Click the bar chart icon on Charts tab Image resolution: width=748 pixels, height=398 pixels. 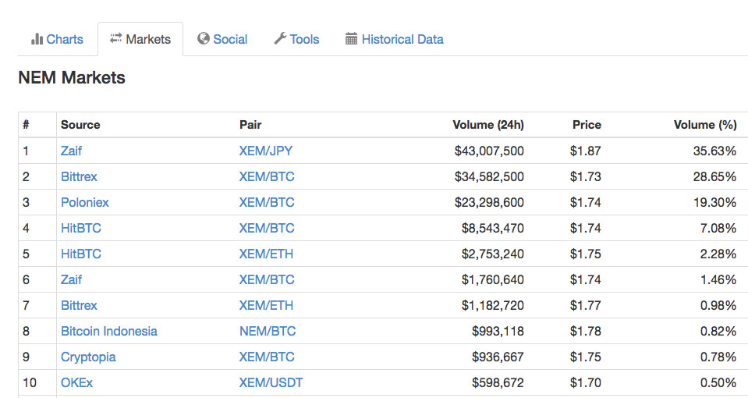coord(37,39)
